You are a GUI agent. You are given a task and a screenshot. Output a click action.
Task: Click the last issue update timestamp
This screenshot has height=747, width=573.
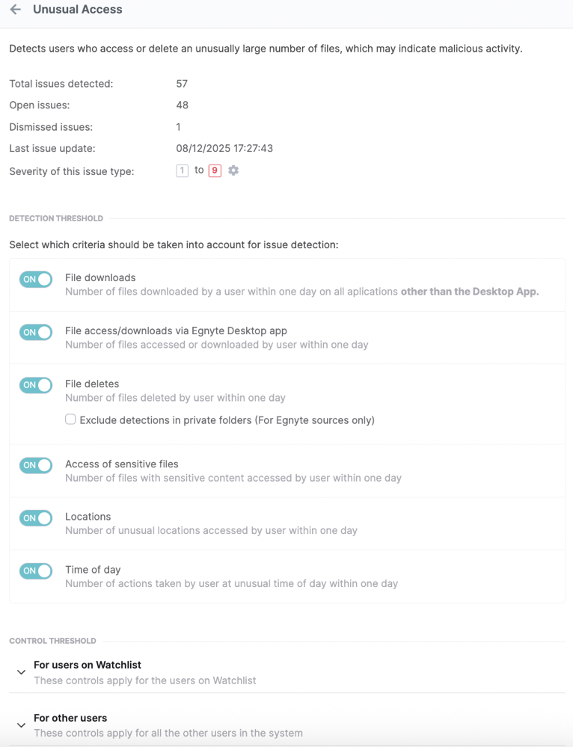pos(224,149)
